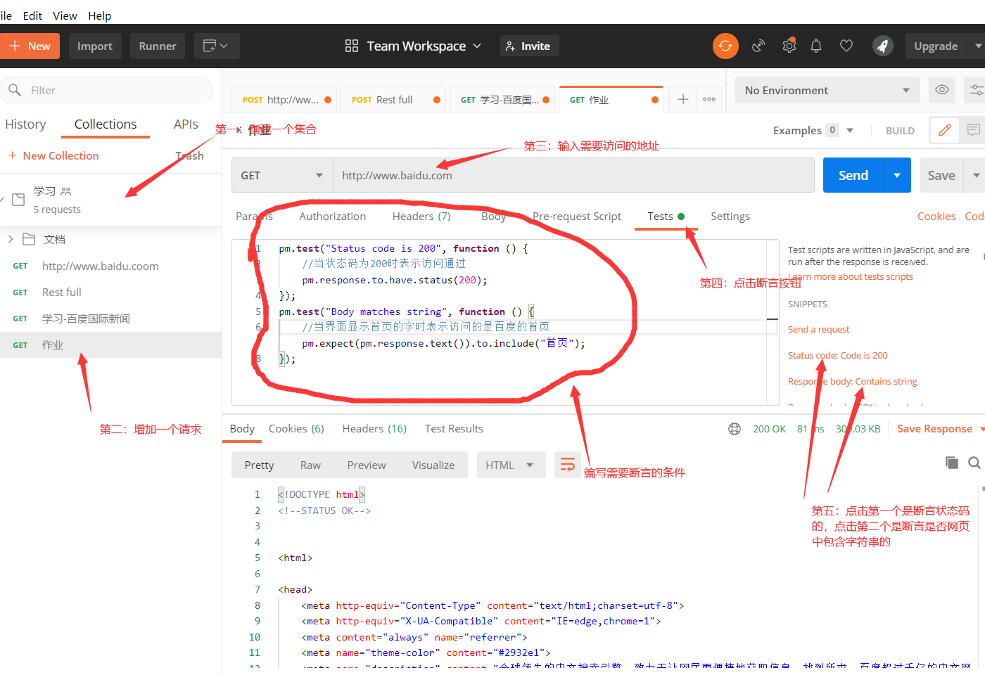Image resolution: width=985 pixels, height=675 pixels.
Task: Click the Import button
Action: click(95, 46)
